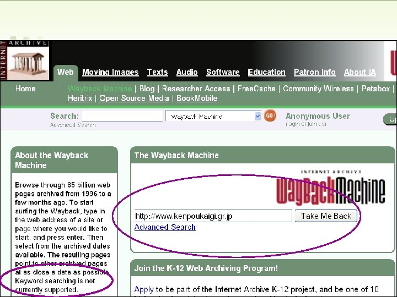Click the blue Advanced Search link

(x=165, y=227)
